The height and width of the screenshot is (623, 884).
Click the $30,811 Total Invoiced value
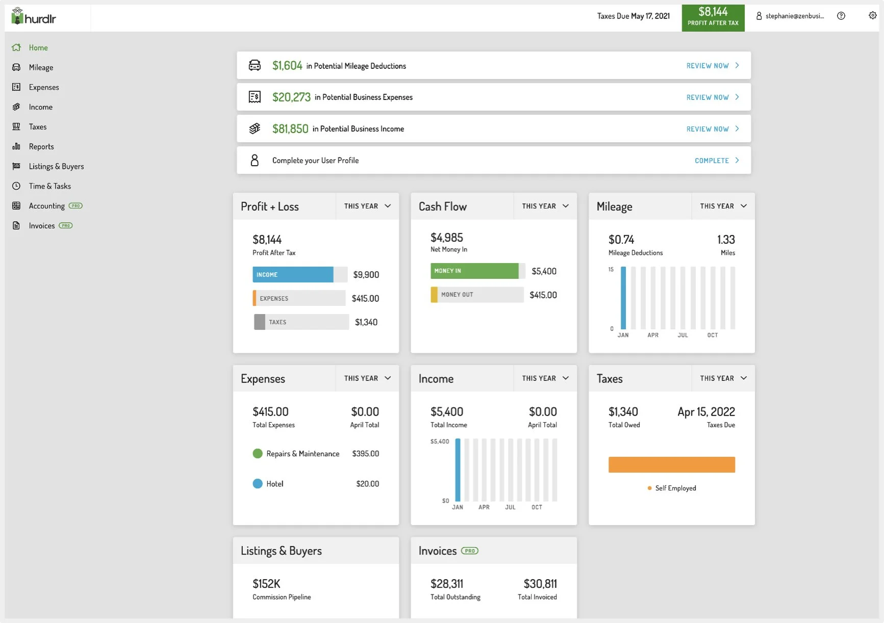(x=540, y=584)
